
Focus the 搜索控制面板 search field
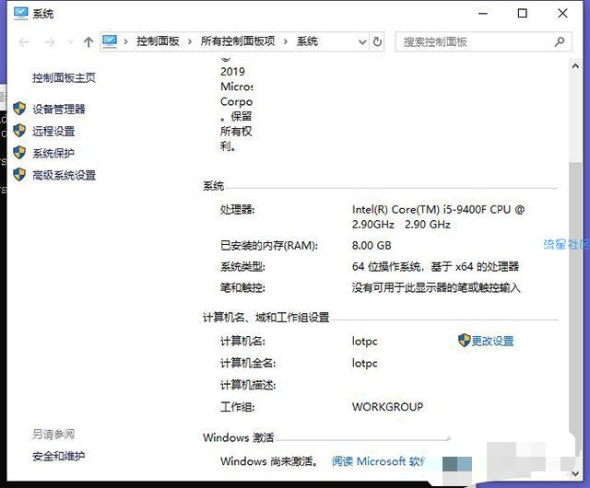click(x=483, y=41)
